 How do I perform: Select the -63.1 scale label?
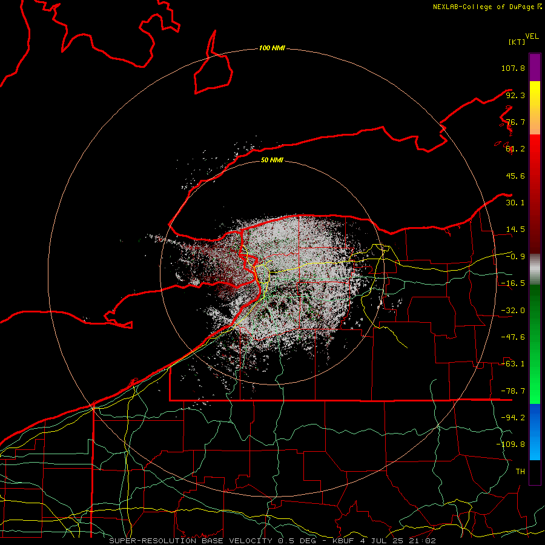tap(513, 364)
